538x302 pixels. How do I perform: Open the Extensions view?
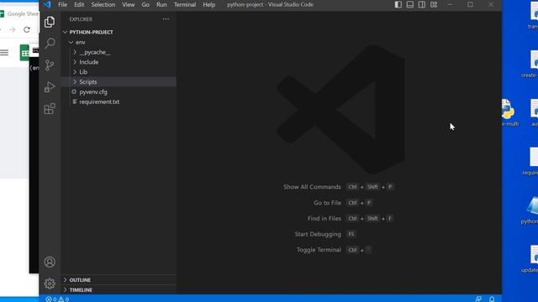[50, 108]
